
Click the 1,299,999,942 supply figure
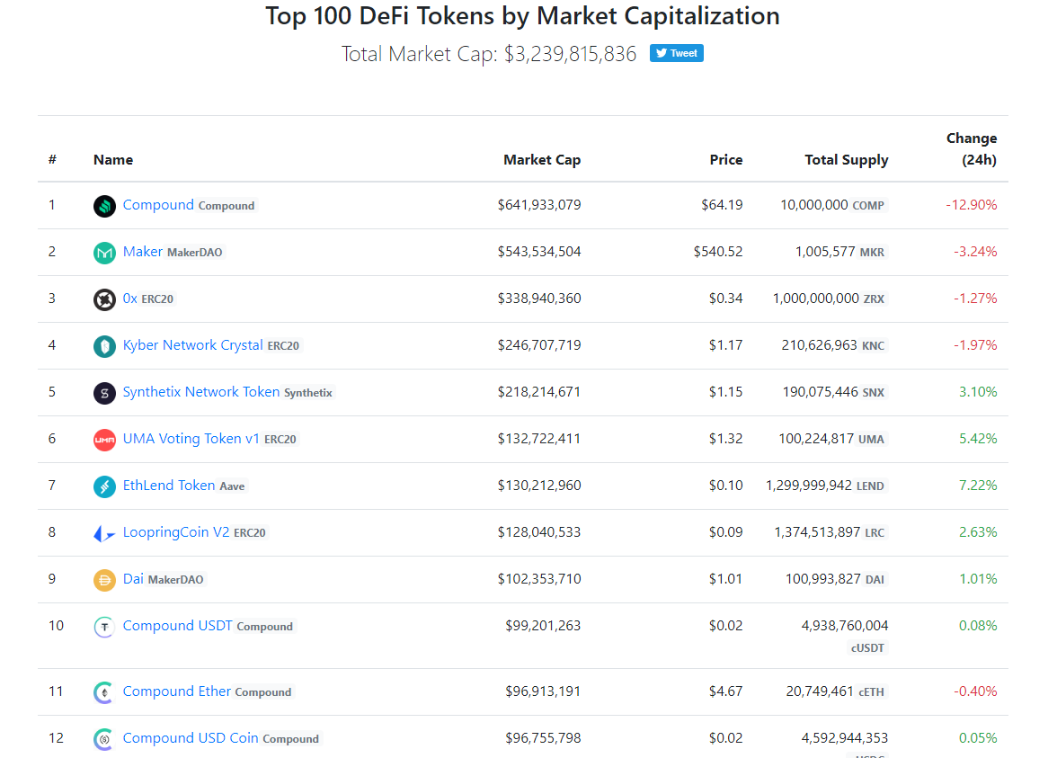point(809,486)
